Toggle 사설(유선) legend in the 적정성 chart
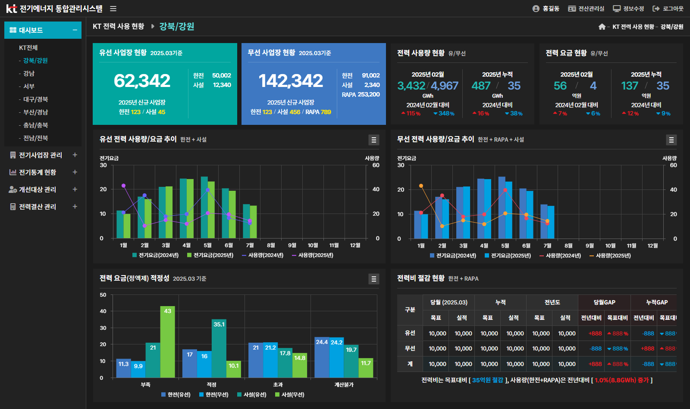690x409 pixels. (252, 395)
